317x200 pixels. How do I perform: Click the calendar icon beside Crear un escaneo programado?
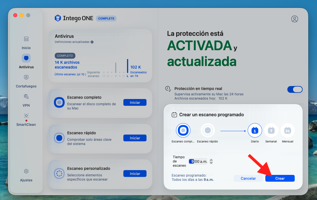[174, 115]
